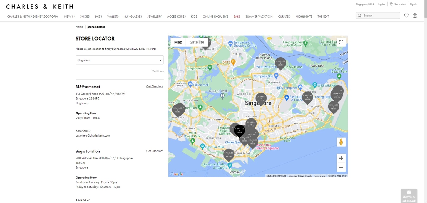Open the HIGHLIGHTS menu
This screenshot has width=427, height=203.
click(304, 16)
